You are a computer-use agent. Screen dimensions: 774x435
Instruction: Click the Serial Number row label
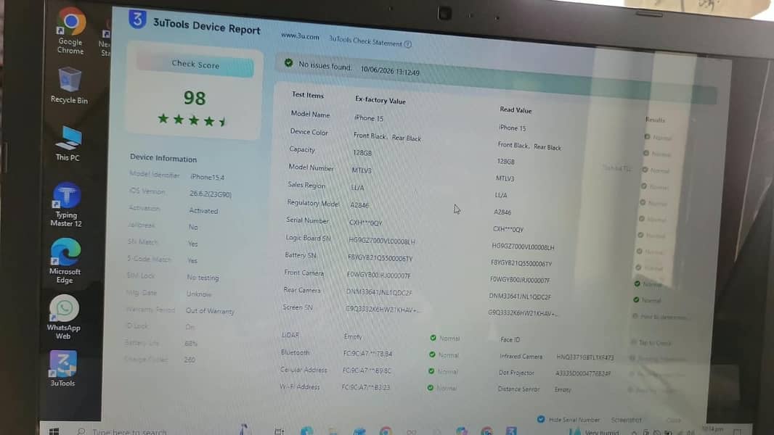coord(307,220)
